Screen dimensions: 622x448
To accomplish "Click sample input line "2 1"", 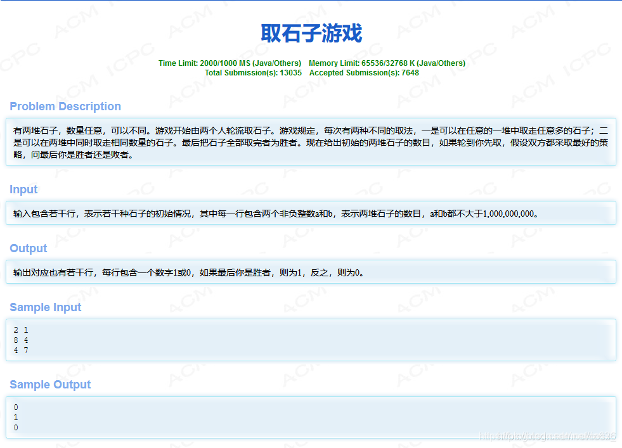I will click(x=21, y=330).
